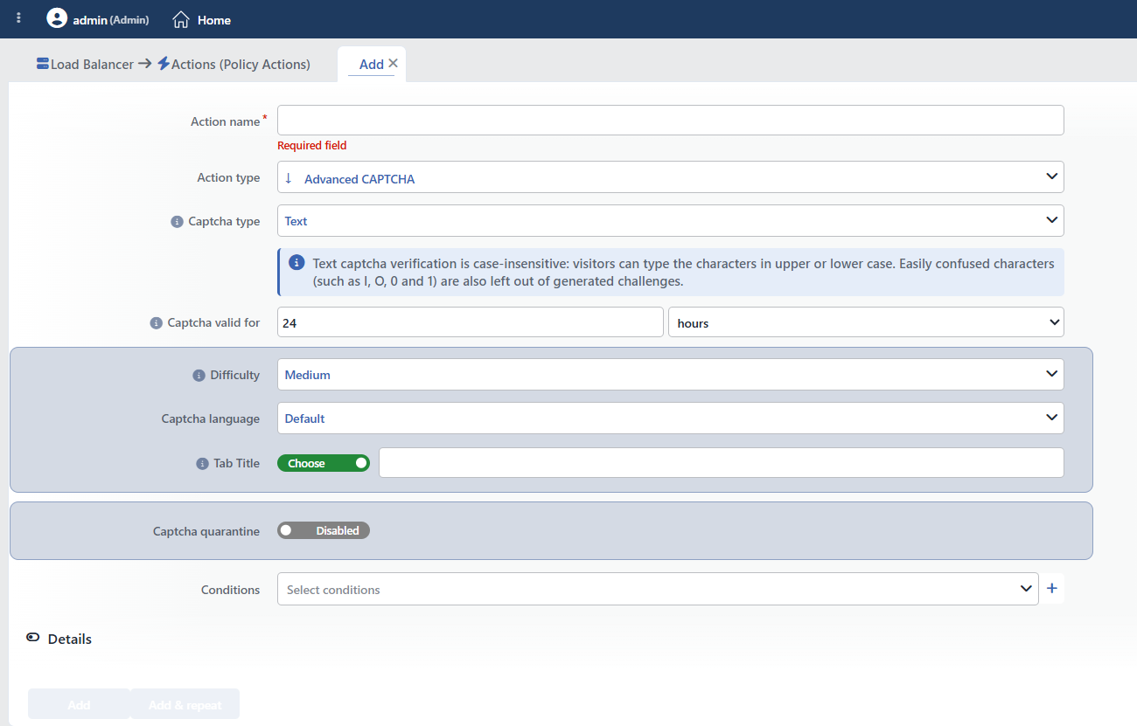Close the Add tab with the X
This screenshot has height=726, width=1137.
pos(393,63)
